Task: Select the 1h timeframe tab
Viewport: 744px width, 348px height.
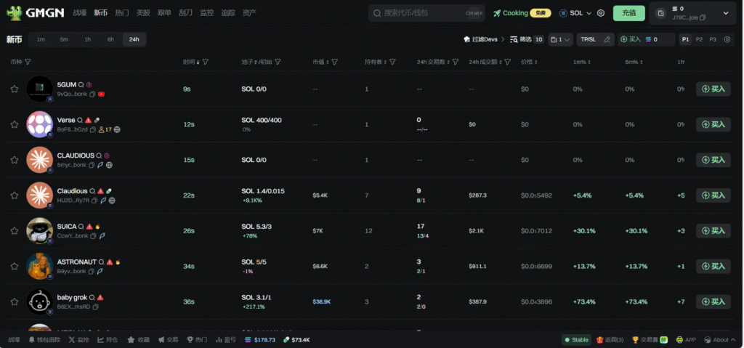Action: [87, 39]
